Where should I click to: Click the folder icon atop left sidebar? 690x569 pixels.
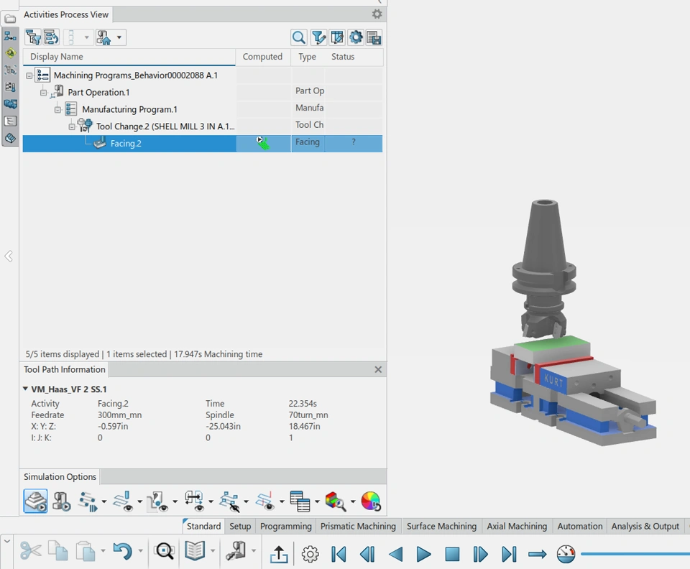pos(10,19)
